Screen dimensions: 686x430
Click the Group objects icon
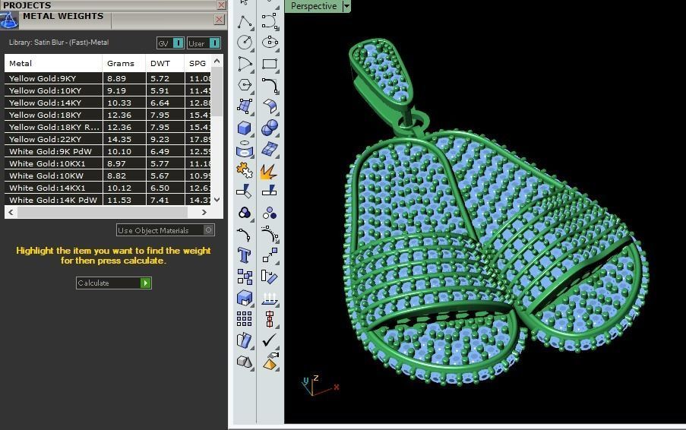245,213
